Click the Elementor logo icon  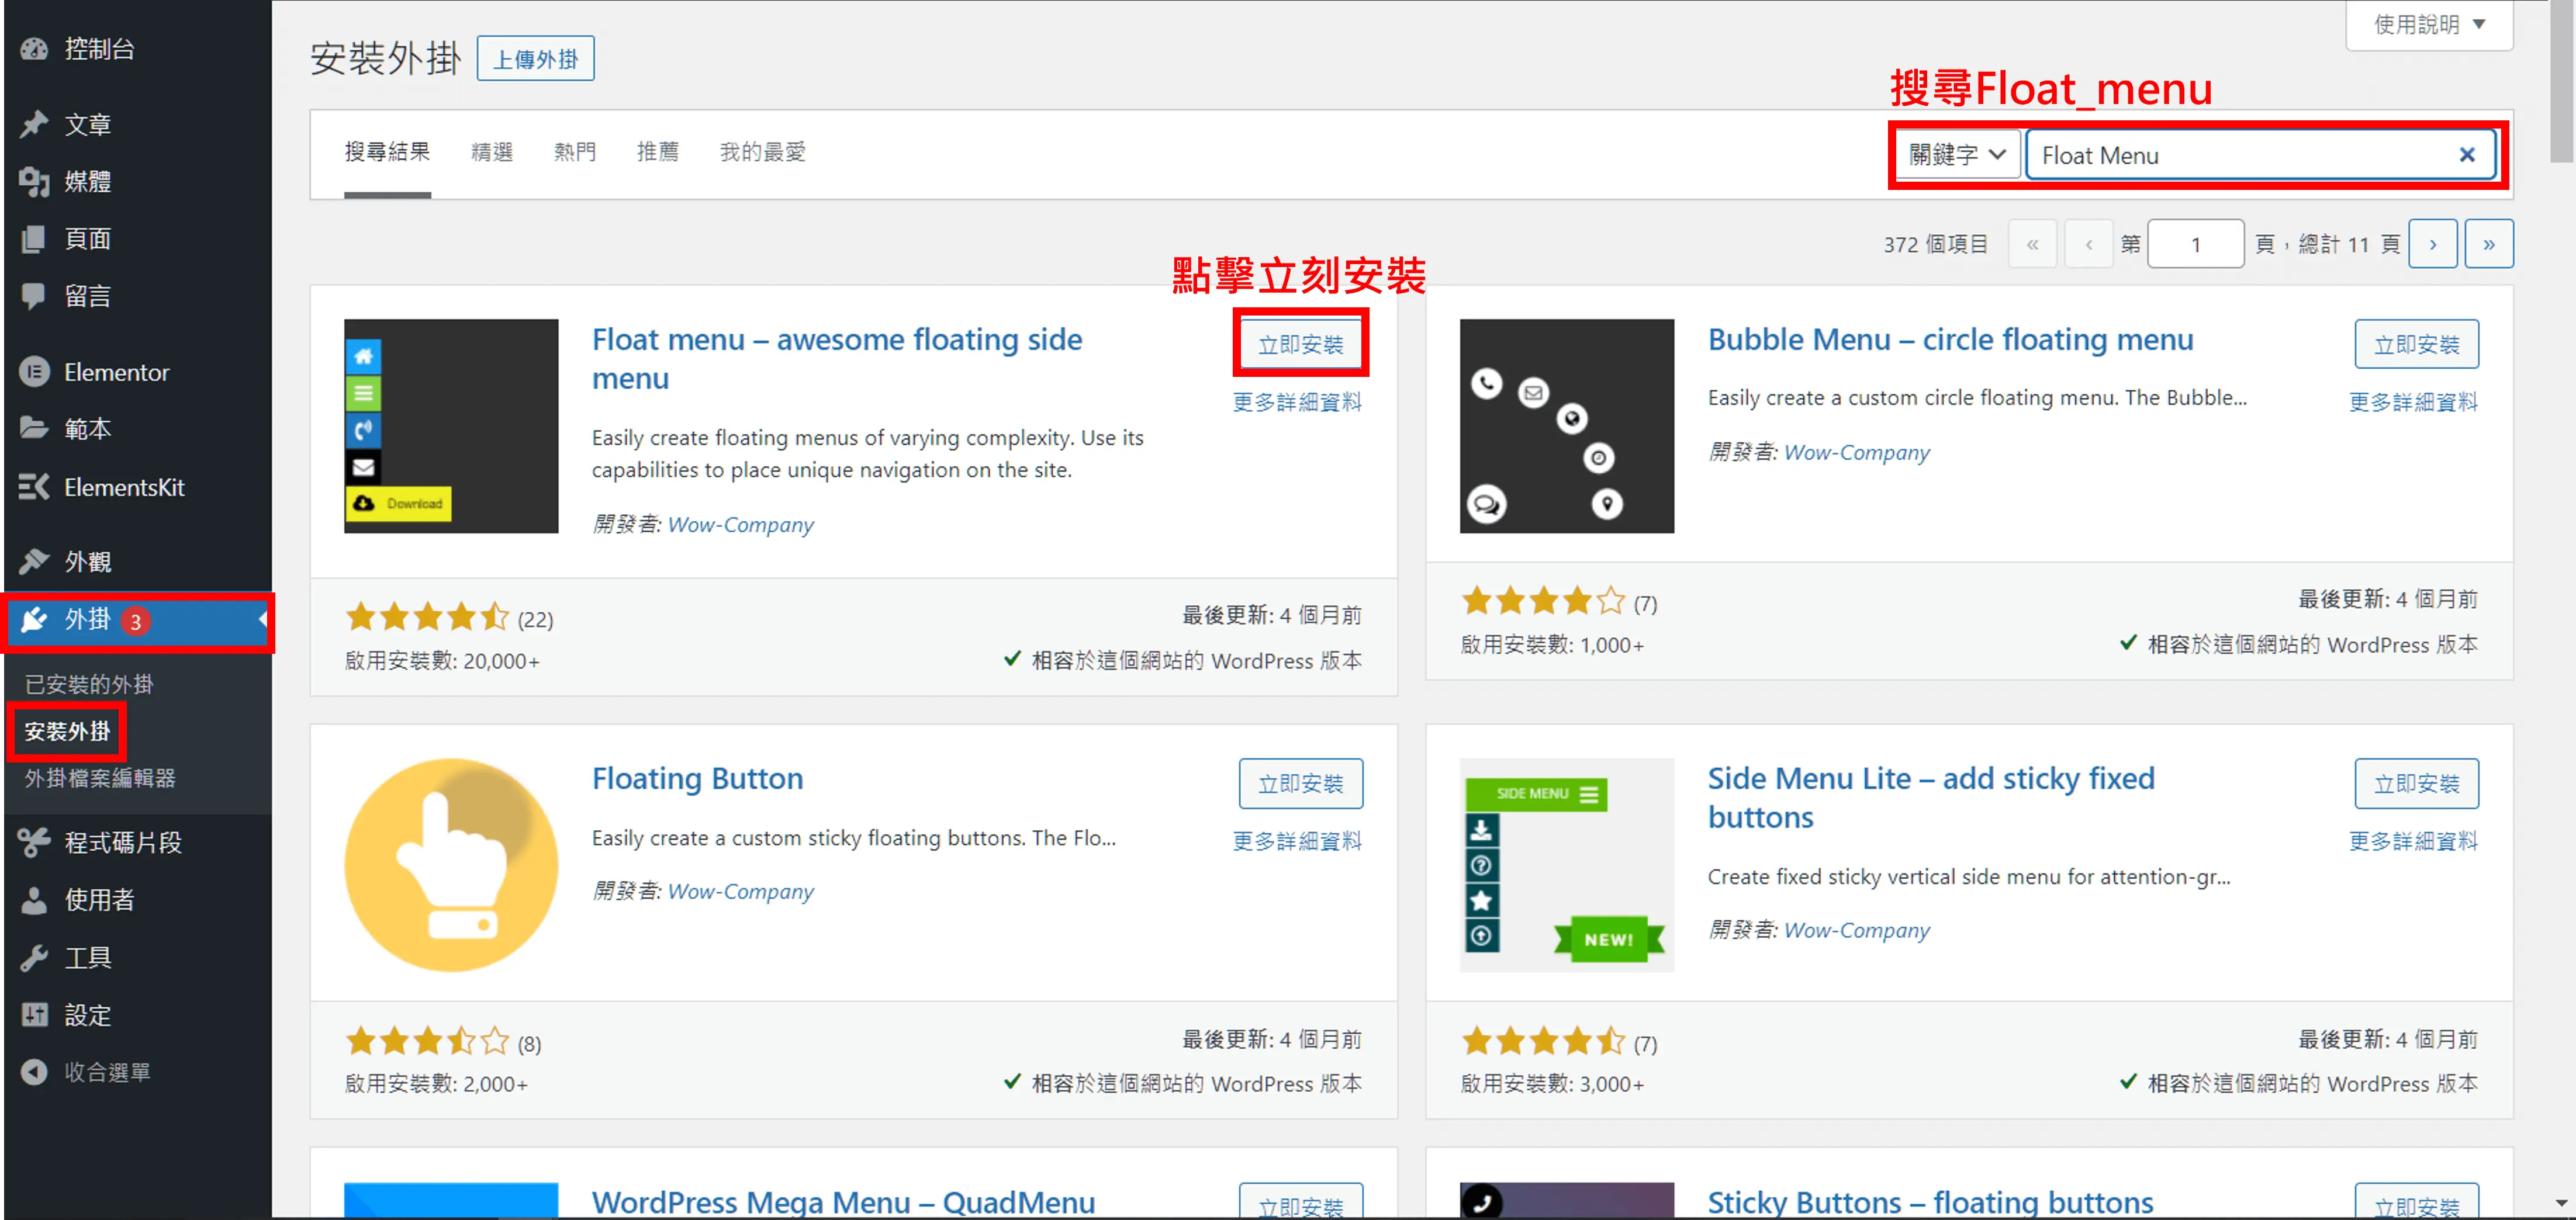tap(35, 372)
